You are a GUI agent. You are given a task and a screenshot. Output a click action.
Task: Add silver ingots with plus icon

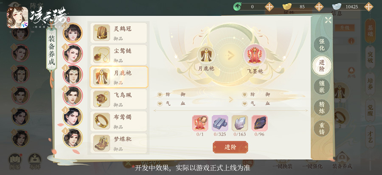tap(368, 6)
